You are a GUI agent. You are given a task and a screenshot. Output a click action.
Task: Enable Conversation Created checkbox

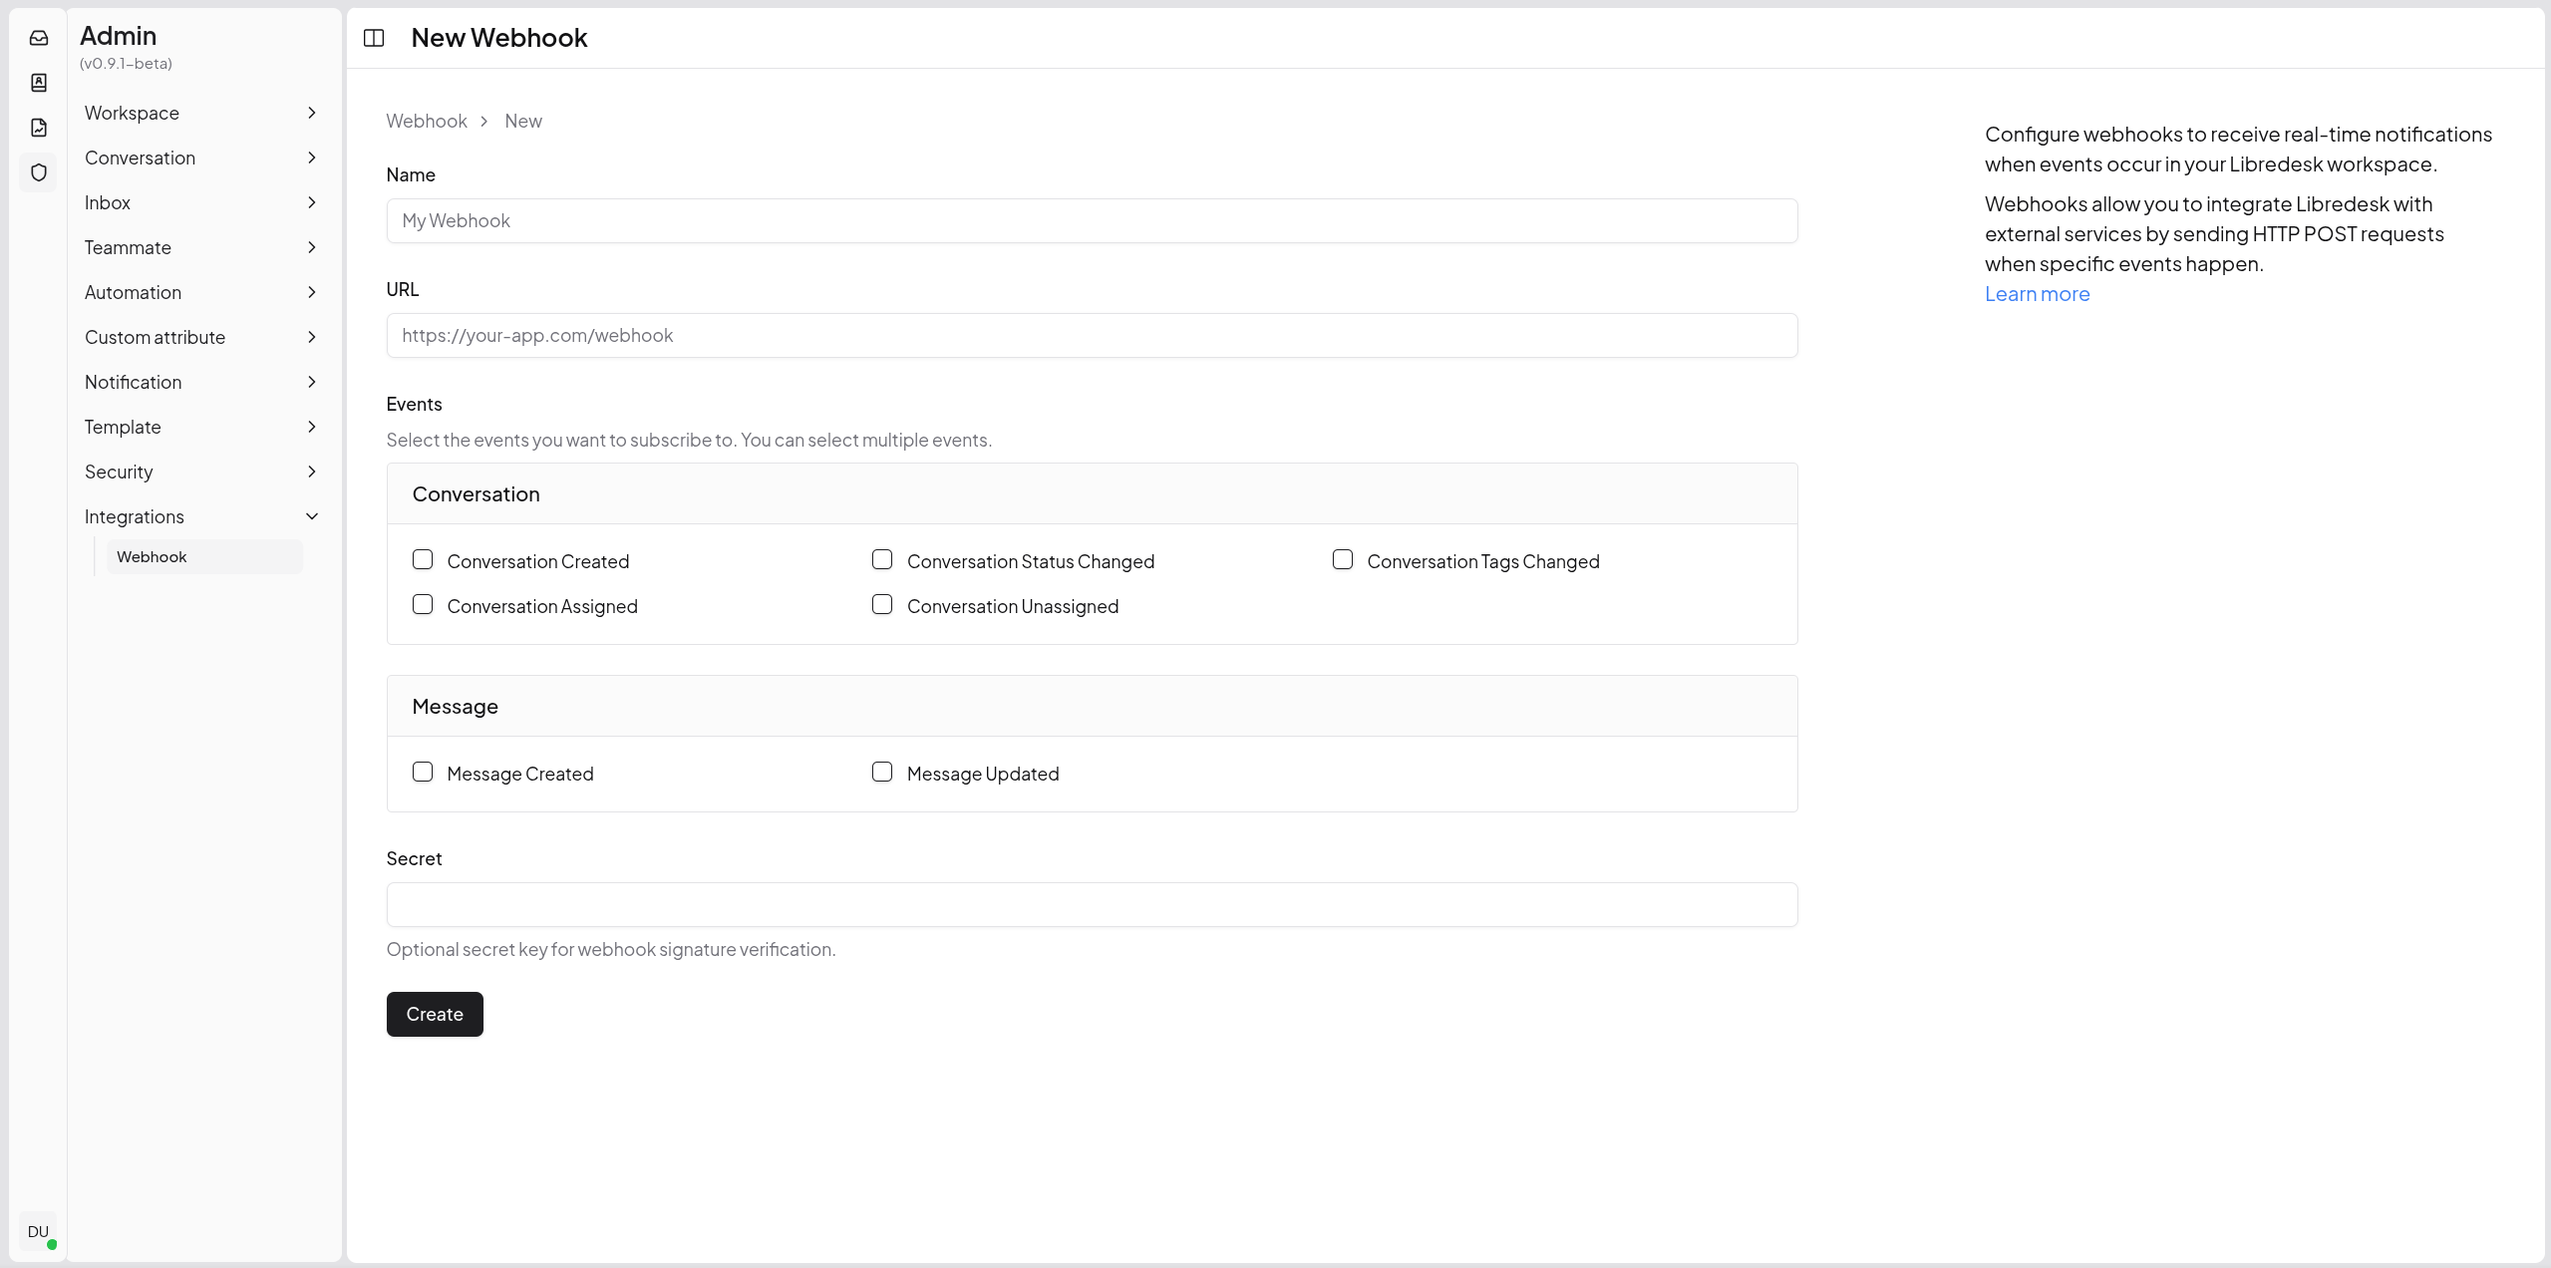click(x=423, y=560)
